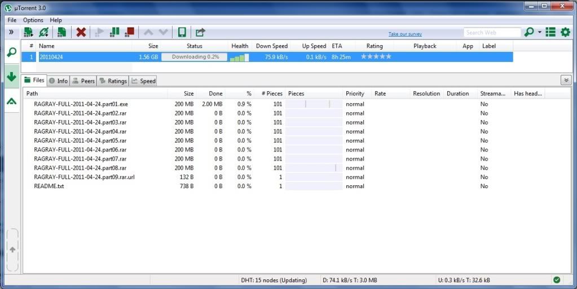This screenshot has height=289, width=577.
Task: Select file RAGRAY-FULL-2011-04-24.part05.rar
Action: coord(80,140)
